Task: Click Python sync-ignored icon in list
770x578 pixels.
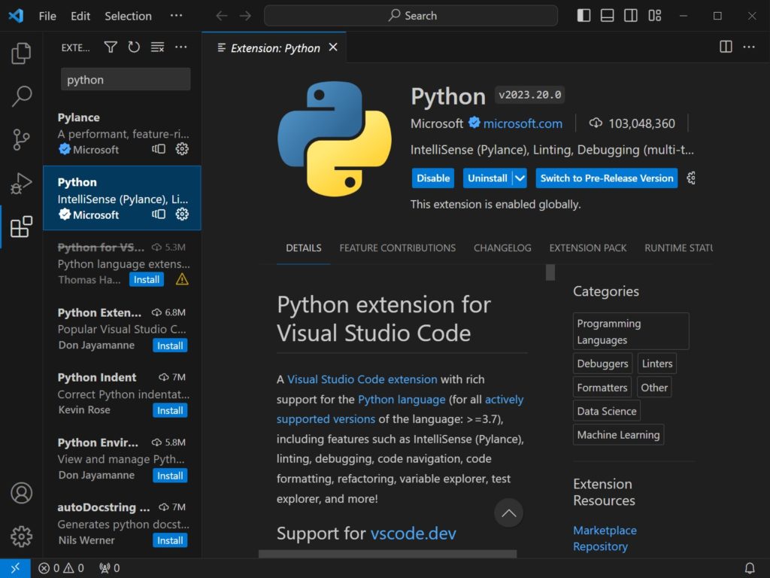Action: coord(159,214)
